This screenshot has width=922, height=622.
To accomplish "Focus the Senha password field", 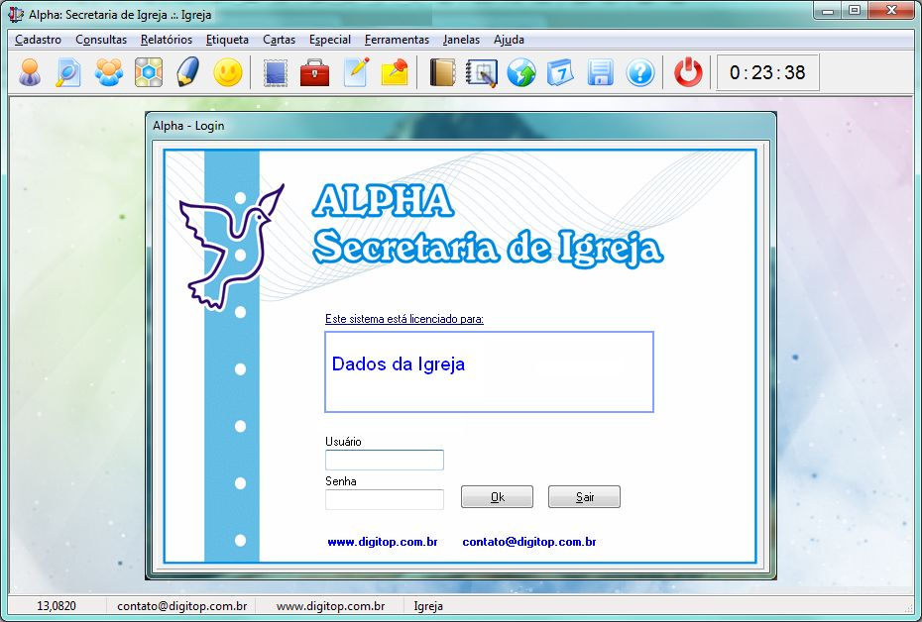I will click(x=385, y=499).
